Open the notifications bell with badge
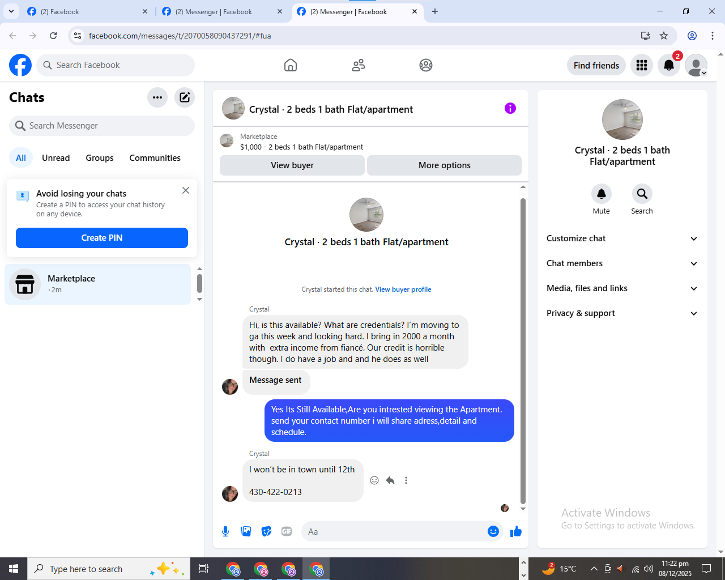The image size is (725, 580). click(669, 65)
